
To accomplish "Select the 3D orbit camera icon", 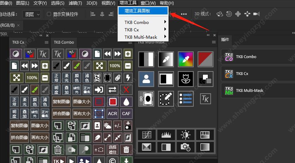I will (220, 14).
